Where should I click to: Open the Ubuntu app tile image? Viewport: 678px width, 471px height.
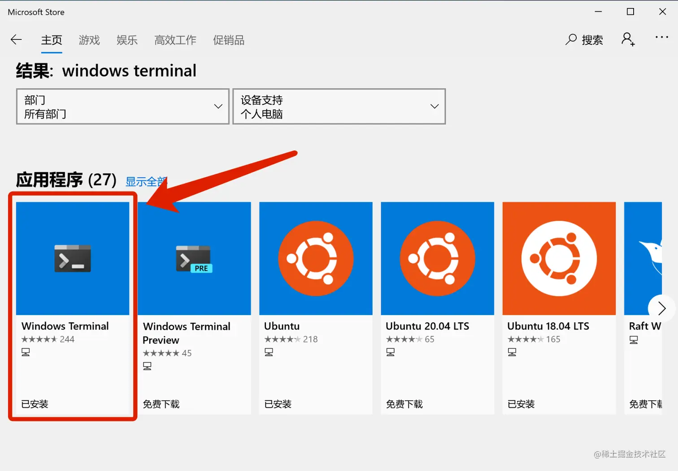click(316, 258)
